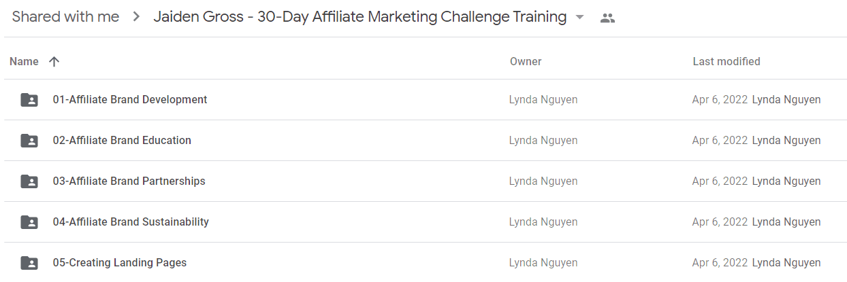Click the breadcrumb chevron separator arrow

[x=136, y=17]
